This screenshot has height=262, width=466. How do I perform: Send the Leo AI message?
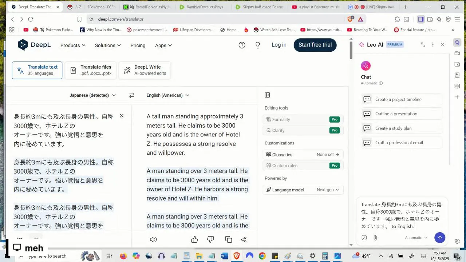tap(440, 238)
